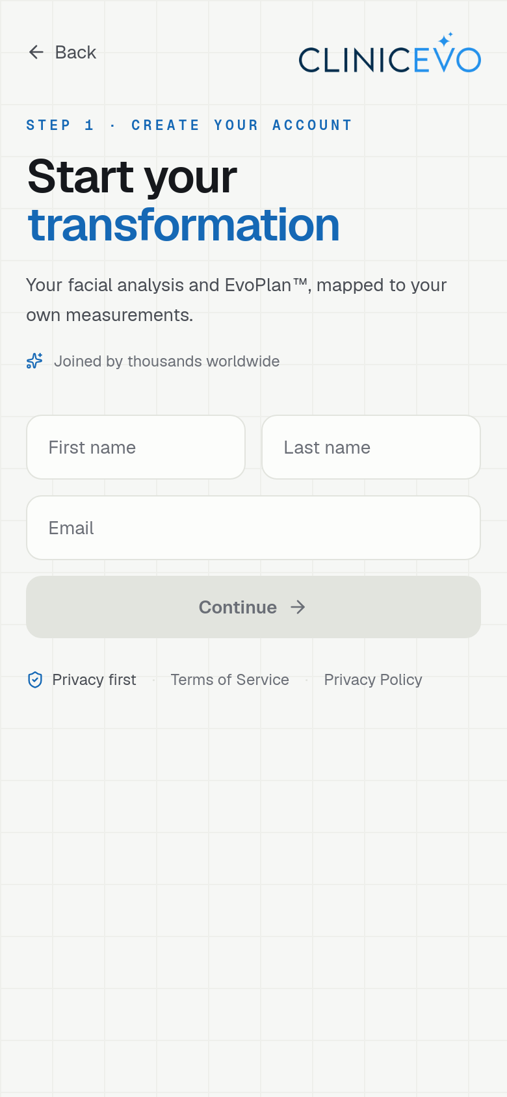Click the back arrow icon

[x=36, y=52]
